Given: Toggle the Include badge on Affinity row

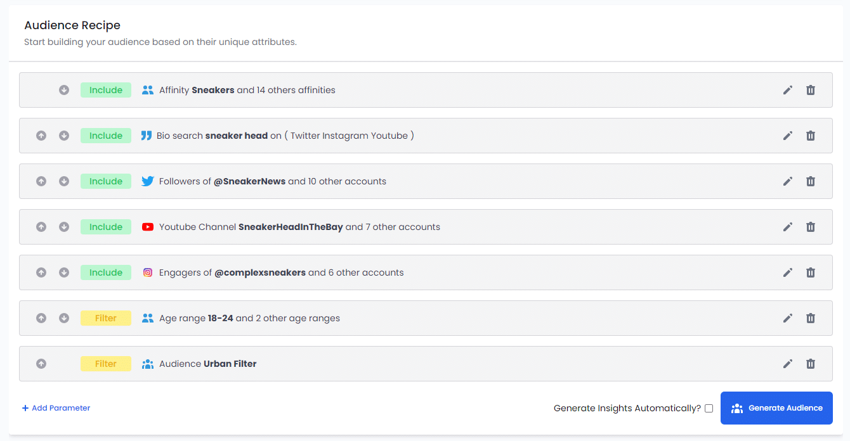Looking at the screenshot, I should 106,90.
